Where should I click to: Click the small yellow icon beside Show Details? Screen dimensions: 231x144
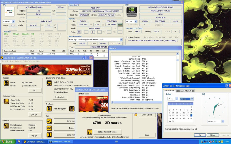136,115
